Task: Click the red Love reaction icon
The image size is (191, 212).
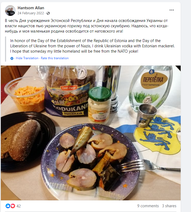Action: coord(13,206)
